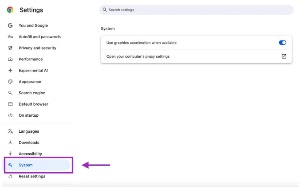Click the wrench icon for System

point(10,165)
